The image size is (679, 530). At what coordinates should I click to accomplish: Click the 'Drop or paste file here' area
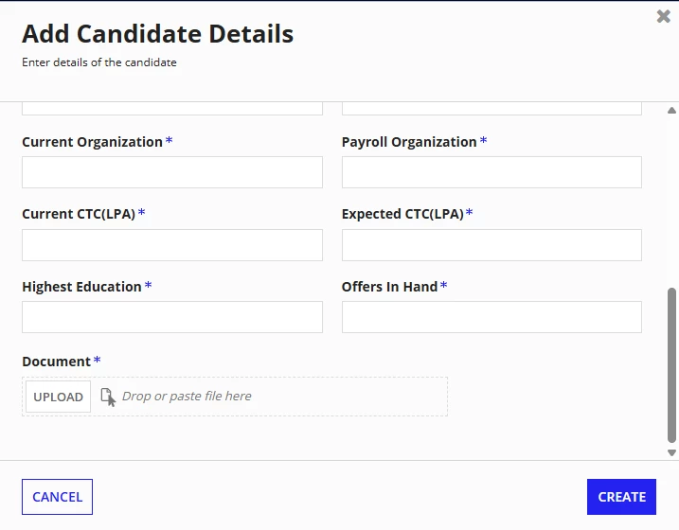click(x=187, y=396)
